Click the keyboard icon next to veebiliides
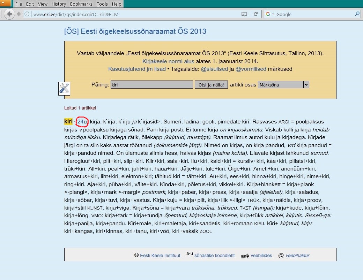The height and width of the screenshot is (280, 363). click(244, 255)
